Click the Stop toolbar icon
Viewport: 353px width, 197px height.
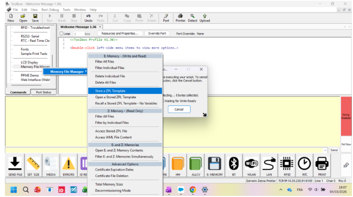[x=74, y=18]
